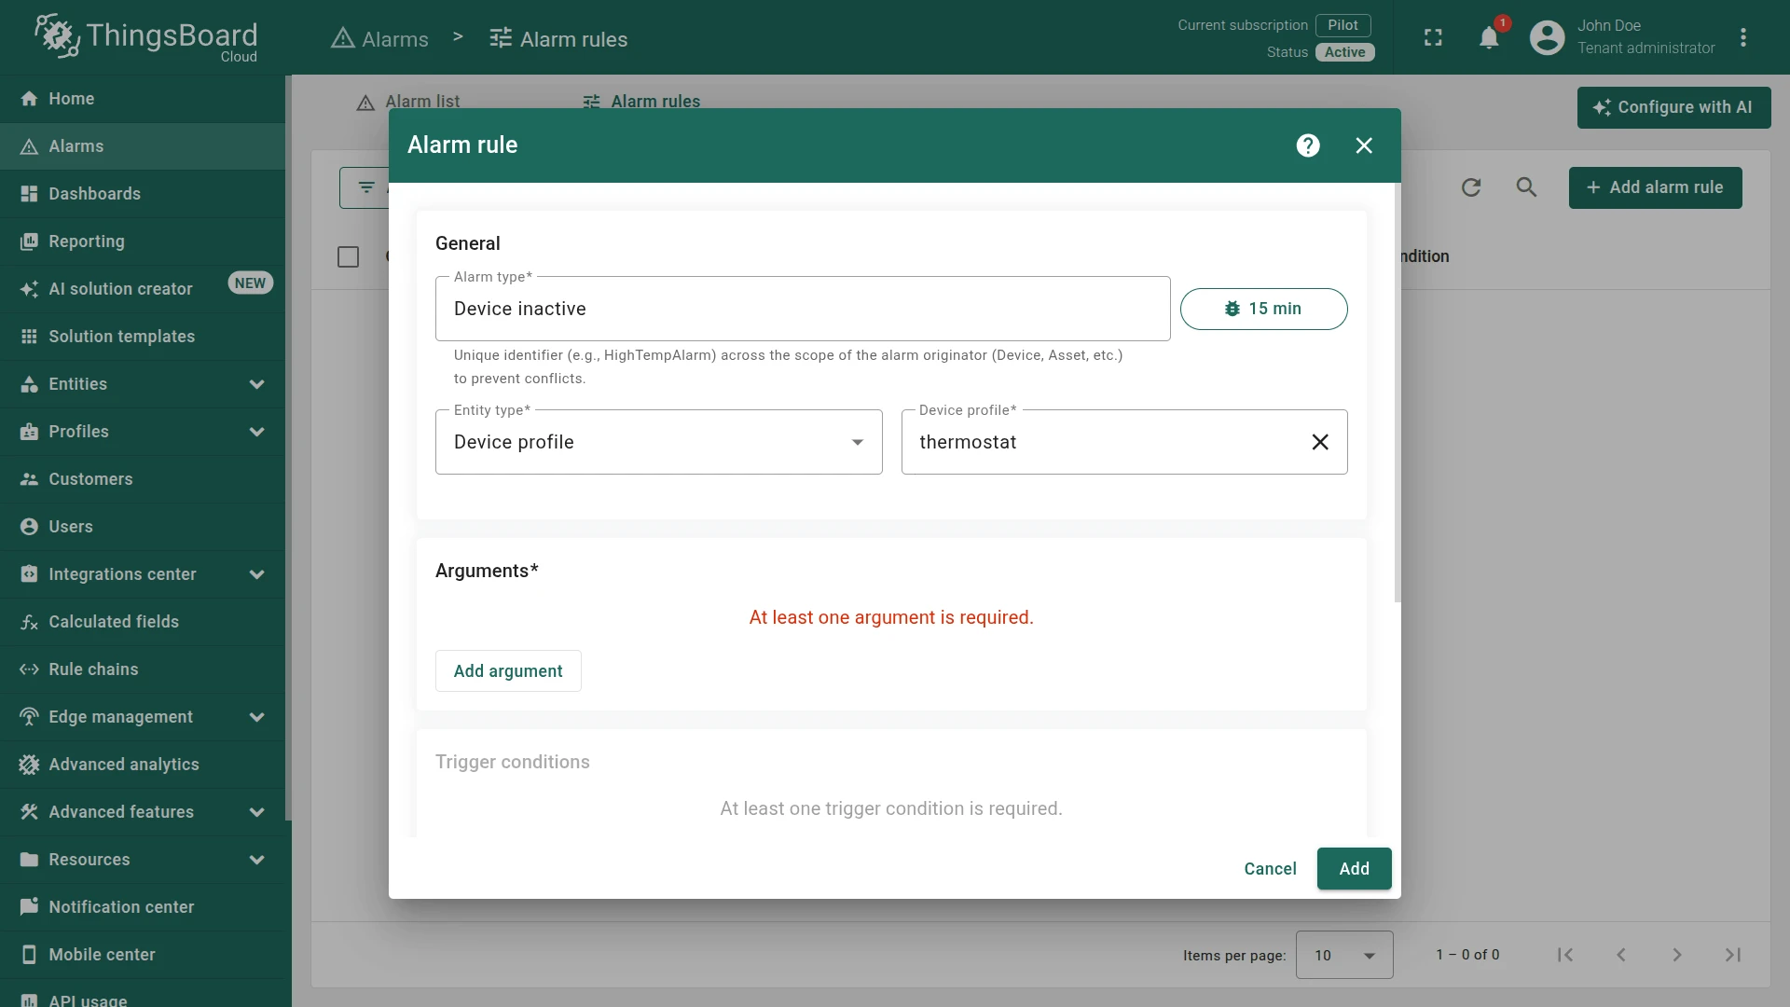
Task: Open the Entity type dropdown
Action: [x=658, y=442]
